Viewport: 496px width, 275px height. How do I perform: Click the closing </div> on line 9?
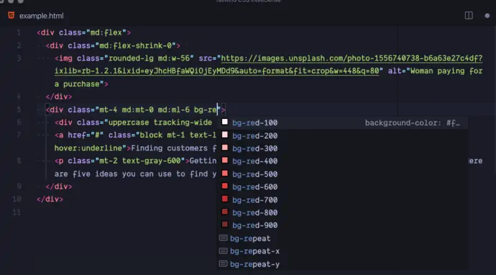[59, 186]
